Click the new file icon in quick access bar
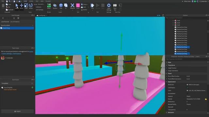Image resolution: width=209 pixels, height=117 pixels. click(x=7, y=1)
